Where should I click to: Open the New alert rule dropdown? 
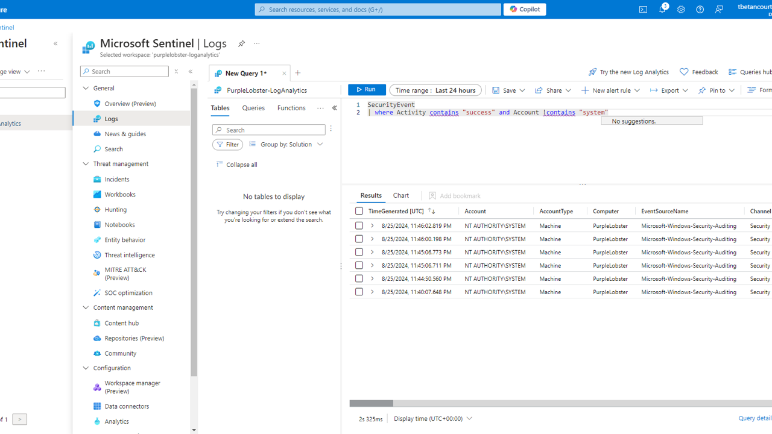point(610,90)
